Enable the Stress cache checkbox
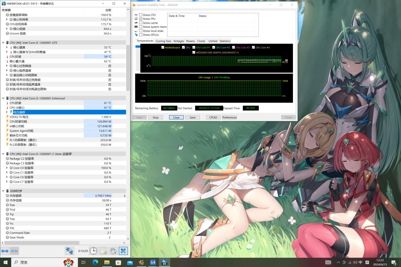 click(141, 23)
